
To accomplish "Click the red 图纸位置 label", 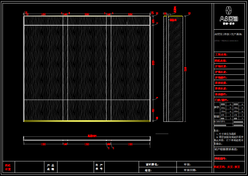I will [x=8, y=167].
